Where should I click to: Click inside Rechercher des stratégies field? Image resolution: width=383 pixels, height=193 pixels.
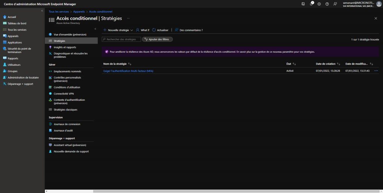(x=122, y=39)
